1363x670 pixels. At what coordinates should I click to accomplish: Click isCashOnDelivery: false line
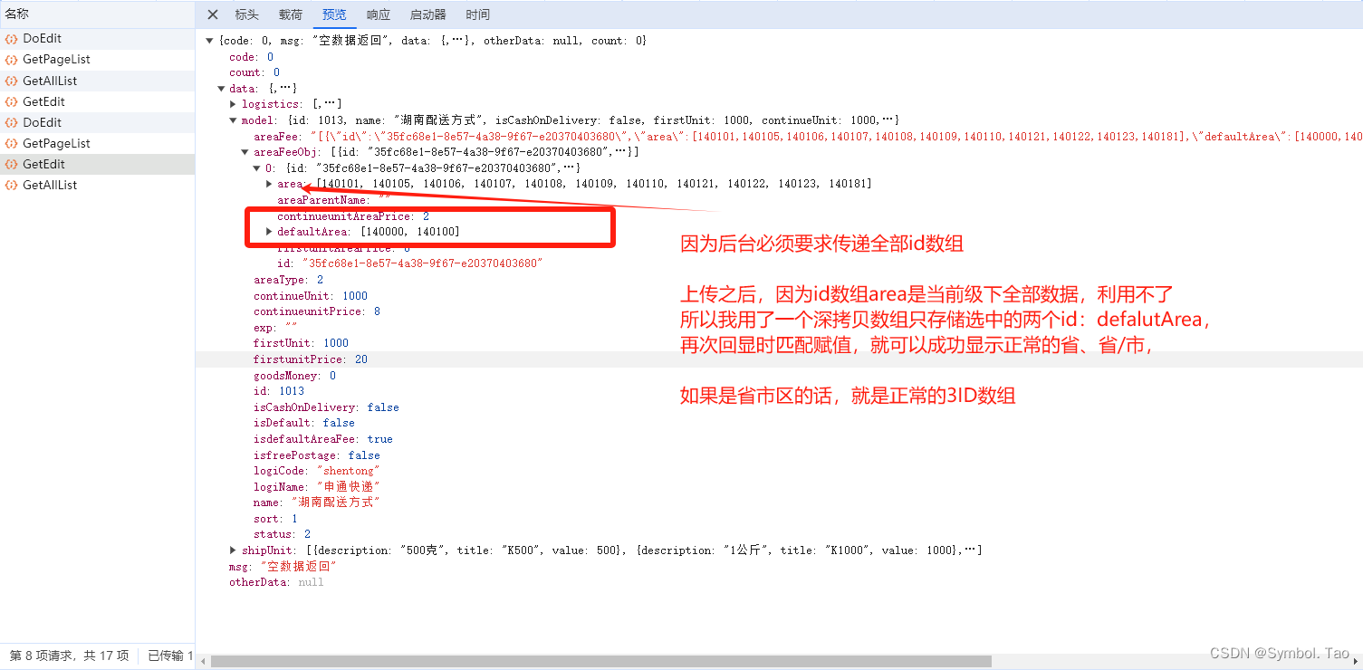coord(326,407)
